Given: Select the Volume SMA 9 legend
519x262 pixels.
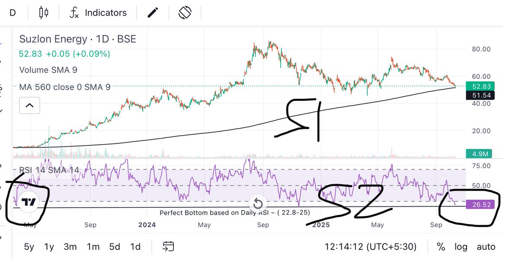Looking at the screenshot, I should click(48, 70).
